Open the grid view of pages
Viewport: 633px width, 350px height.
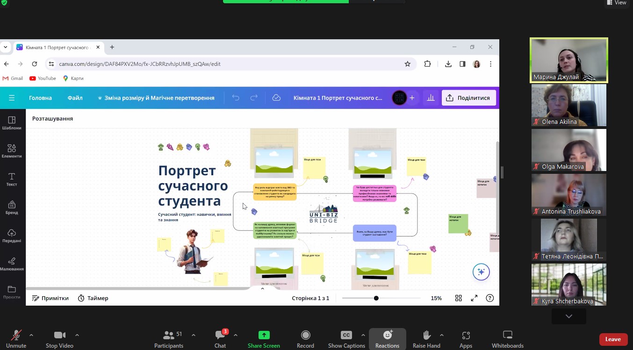click(459, 298)
